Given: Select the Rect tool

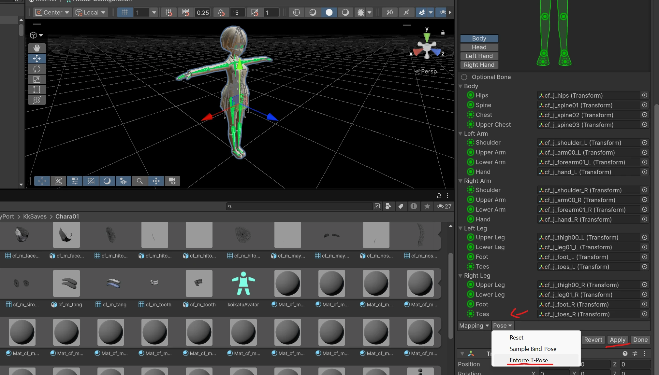Looking at the screenshot, I should click(x=37, y=90).
